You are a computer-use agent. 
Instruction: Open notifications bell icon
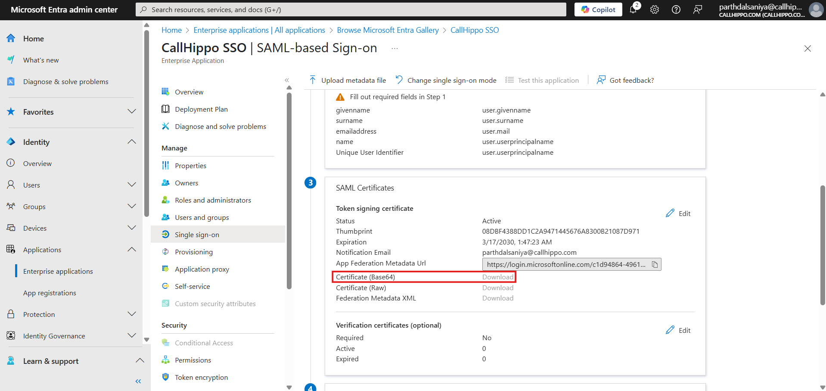click(633, 9)
